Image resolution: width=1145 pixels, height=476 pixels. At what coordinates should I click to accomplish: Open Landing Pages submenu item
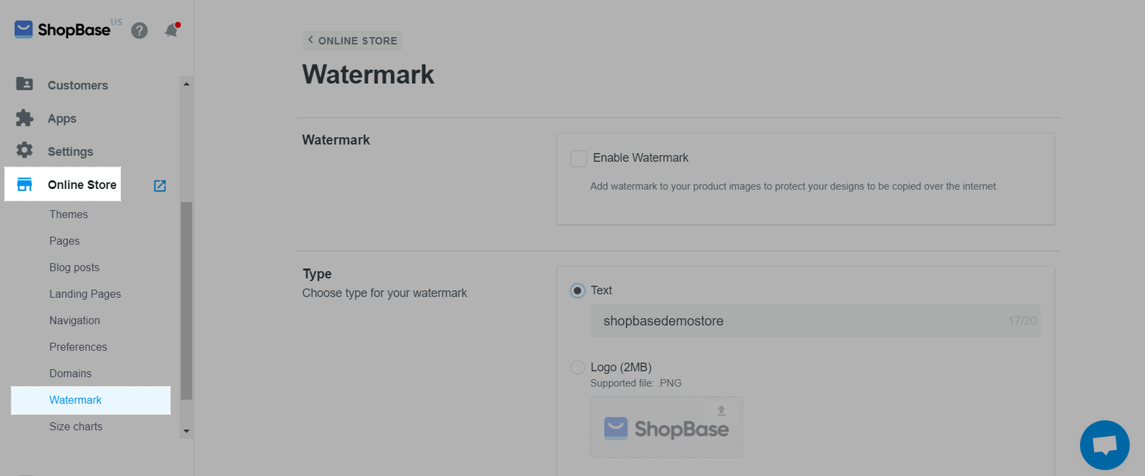[85, 293]
